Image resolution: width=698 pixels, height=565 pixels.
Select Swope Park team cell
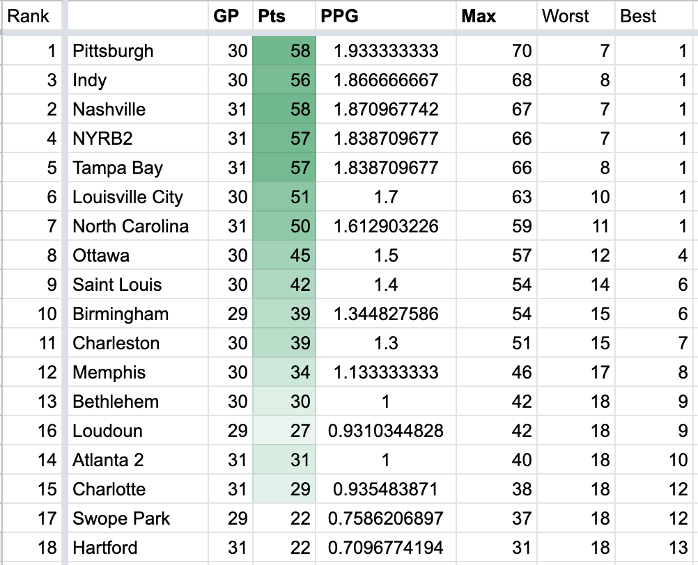[x=138, y=518]
